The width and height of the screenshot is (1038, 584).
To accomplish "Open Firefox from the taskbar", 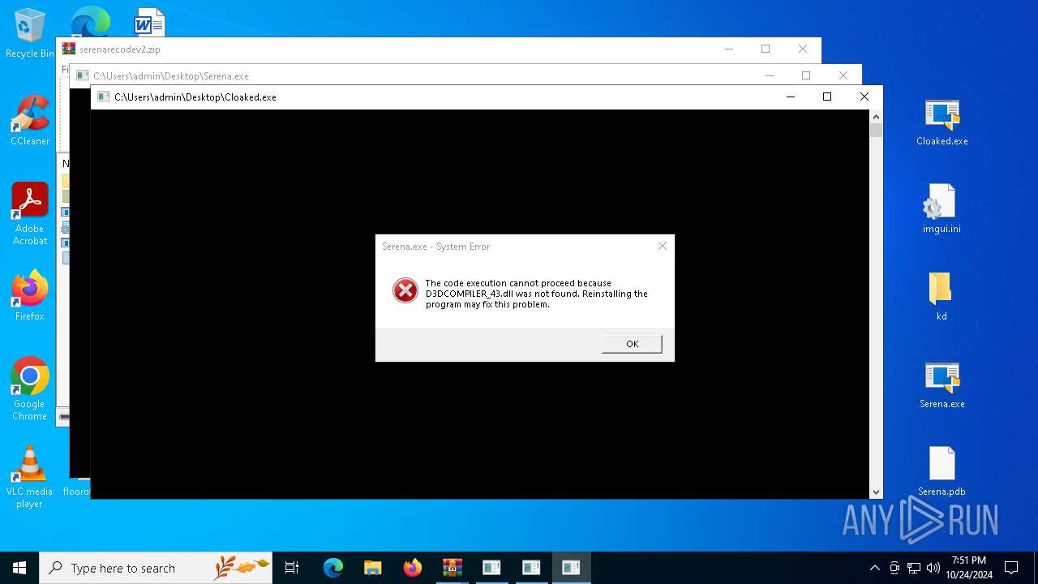I will coord(412,568).
